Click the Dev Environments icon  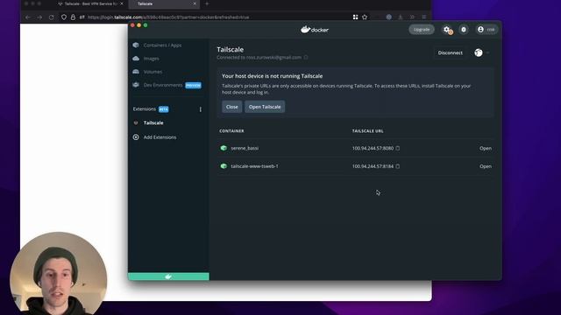click(136, 85)
